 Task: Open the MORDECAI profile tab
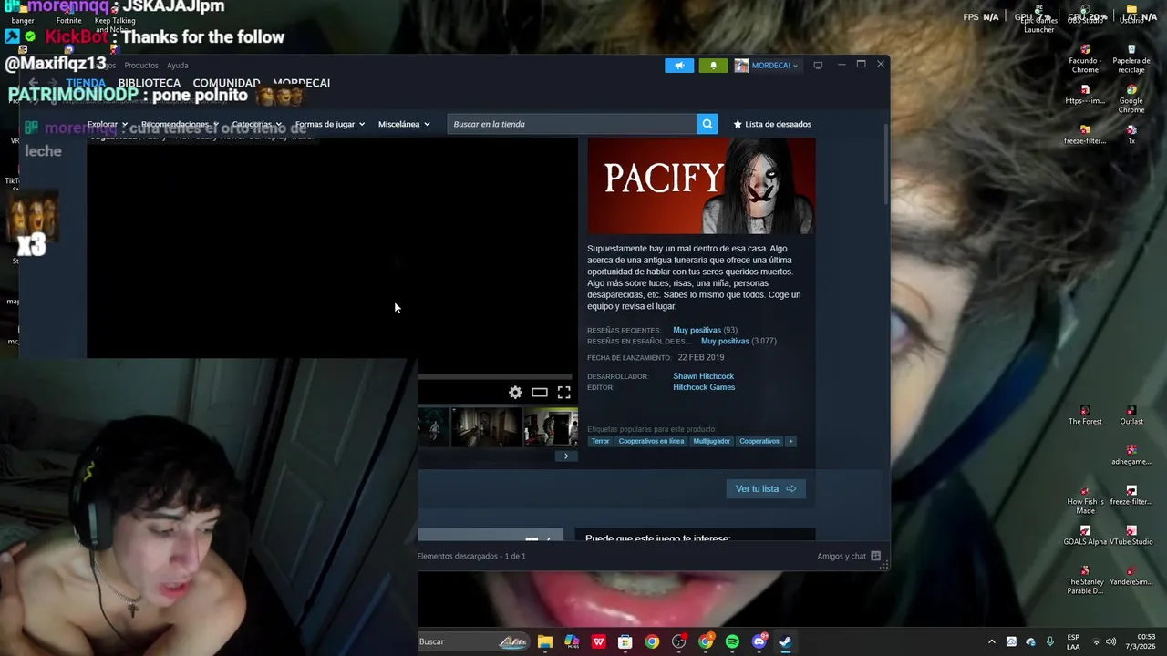click(301, 83)
